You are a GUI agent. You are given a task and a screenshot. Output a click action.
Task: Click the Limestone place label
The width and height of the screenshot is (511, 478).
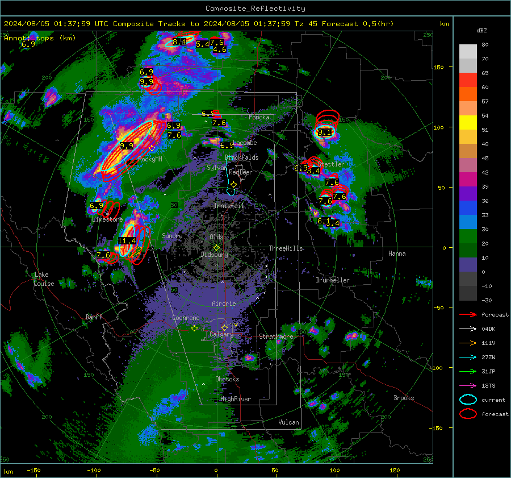click(107, 219)
